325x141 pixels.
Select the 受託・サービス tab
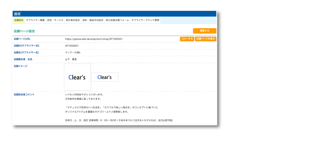click(55, 20)
